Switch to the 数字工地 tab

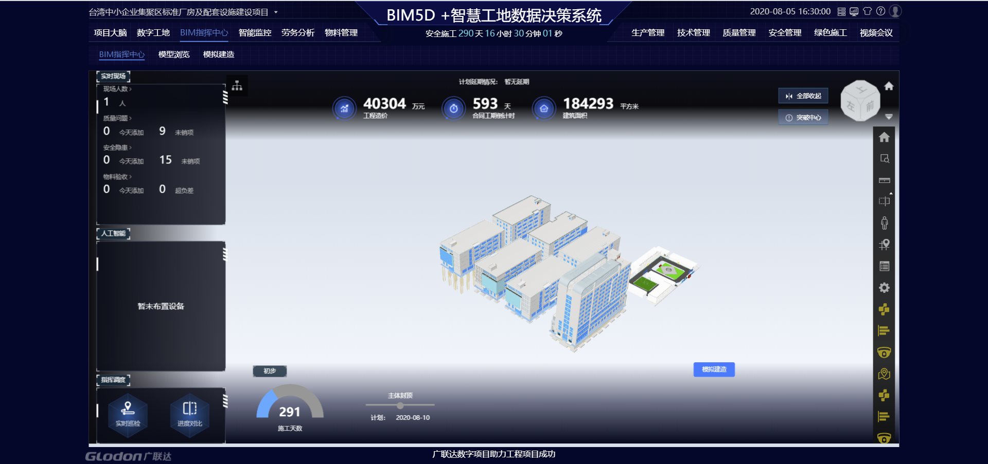click(153, 33)
